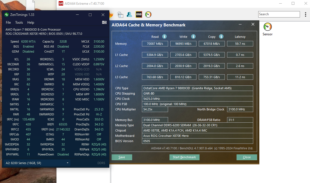Click L2 Cache Write value 2030.9 GB/s
310x183 pixels.
pos(183,66)
